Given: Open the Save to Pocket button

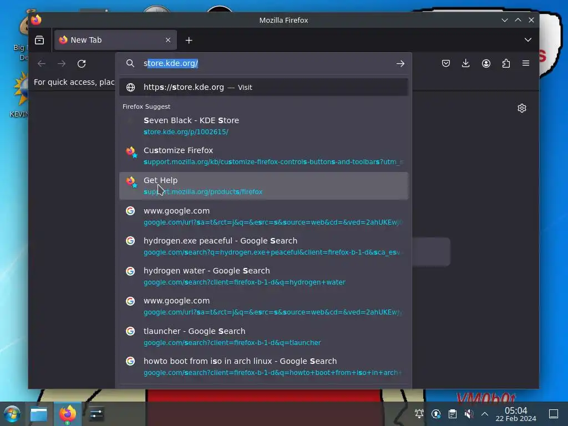Looking at the screenshot, I should (446, 63).
